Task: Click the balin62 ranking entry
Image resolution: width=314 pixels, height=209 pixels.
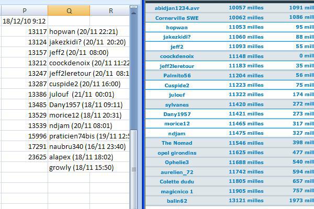Action: pos(177,201)
